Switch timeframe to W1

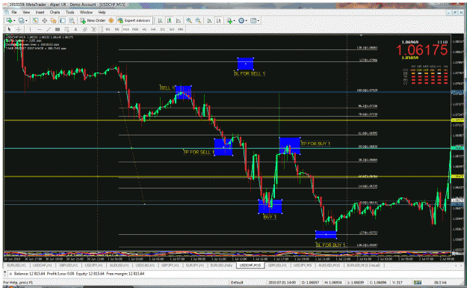[x=172, y=29]
